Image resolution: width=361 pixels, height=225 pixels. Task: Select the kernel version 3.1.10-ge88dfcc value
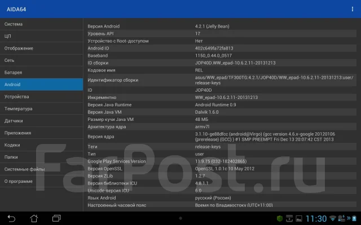[265, 137]
